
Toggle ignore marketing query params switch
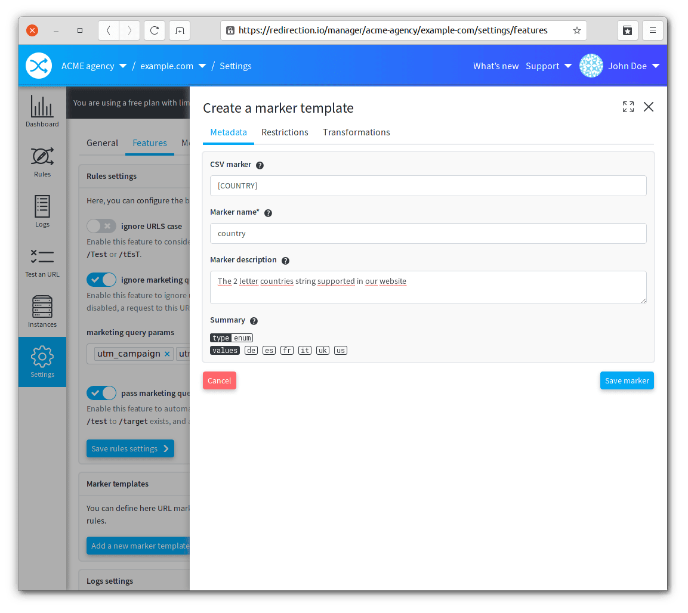pos(101,280)
